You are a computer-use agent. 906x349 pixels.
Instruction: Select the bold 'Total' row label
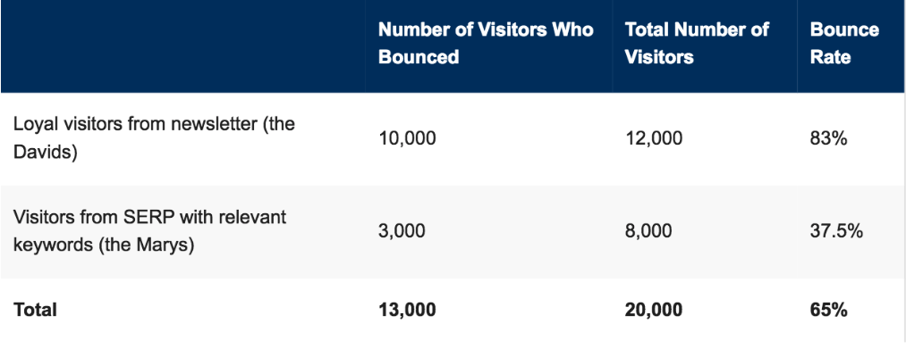pos(35,311)
